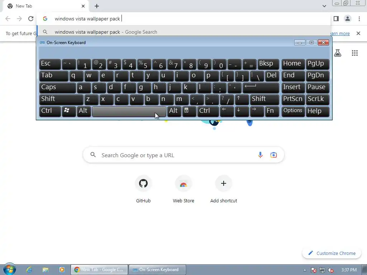Tap the Enter key on the keyboard
The height and width of the screenshot is (275, 367).
click(x=261, y=88)
